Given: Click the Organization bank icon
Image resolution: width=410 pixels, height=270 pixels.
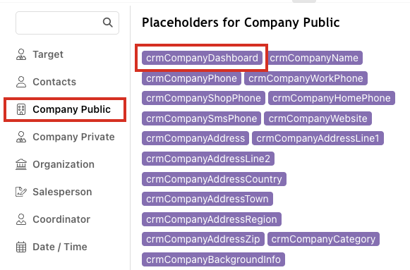Looking at the screenshot, I should click(x=21, y=164).
